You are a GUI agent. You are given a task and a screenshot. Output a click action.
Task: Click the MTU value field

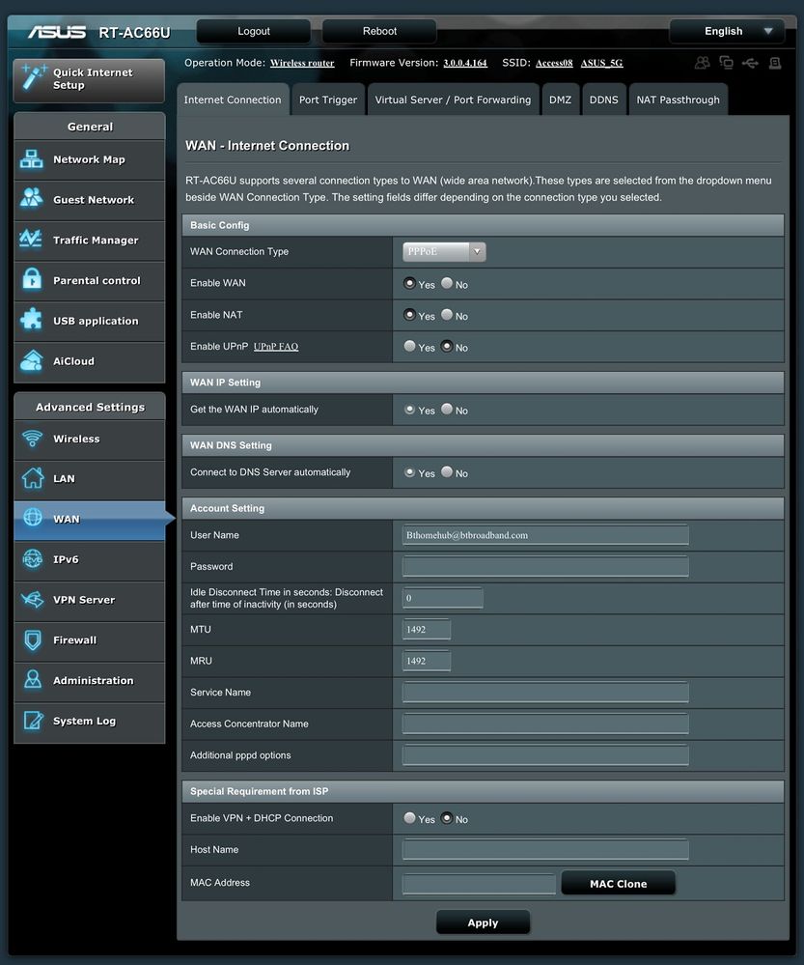click(427, 629)
